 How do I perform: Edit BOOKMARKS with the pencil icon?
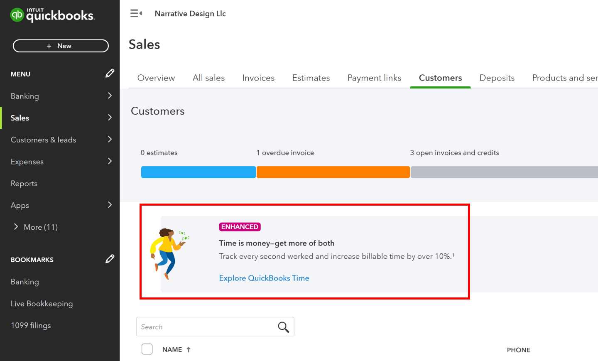[x=110, y=259]
